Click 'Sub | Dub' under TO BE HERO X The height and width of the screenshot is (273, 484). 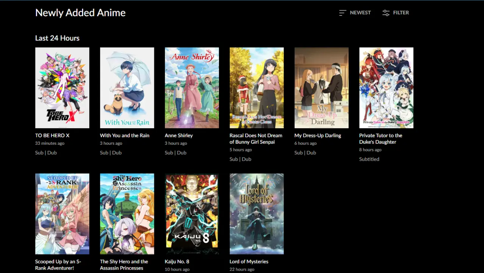(46, 153)
